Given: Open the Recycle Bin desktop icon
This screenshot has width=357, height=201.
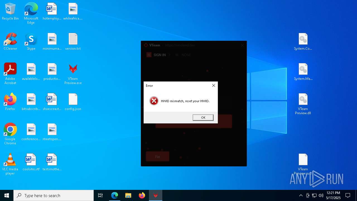Looking at the screenshot, I should tap(10, 11).
